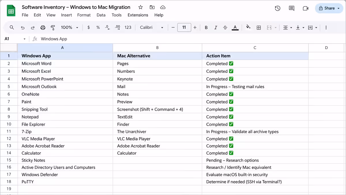Open the Edit menu
The width and height of the screenshot is (346, 195).
37,15
